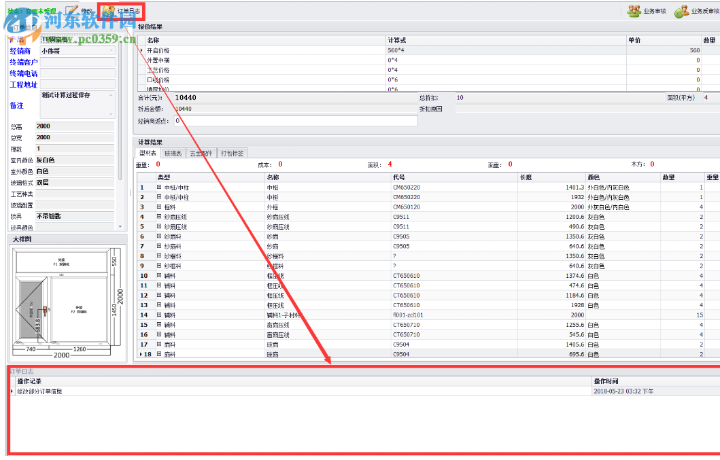The height and width of the screenshot is (460, 720).
Task: Click the 计算式 column header
Action: coord(506,40)
